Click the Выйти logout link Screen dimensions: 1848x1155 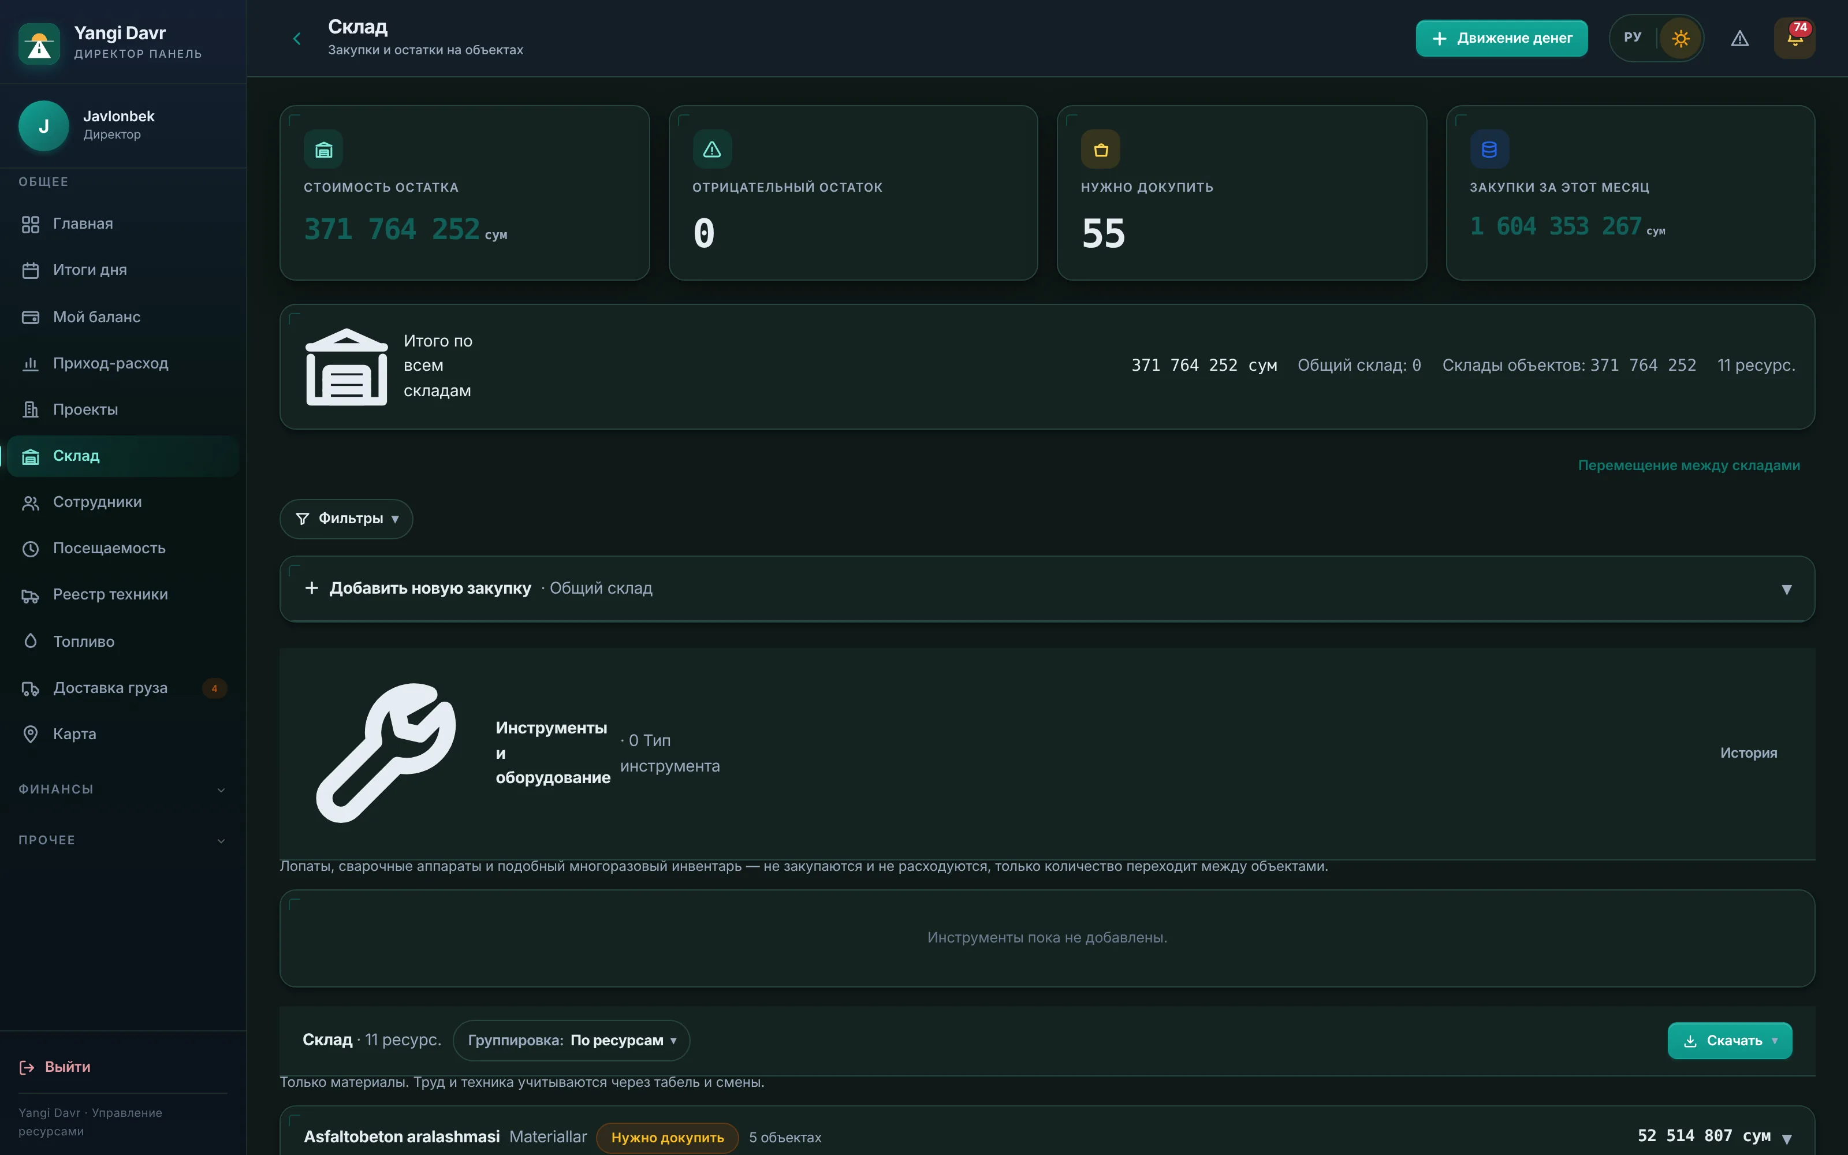pyautogui.click(x=55, y=1067)
